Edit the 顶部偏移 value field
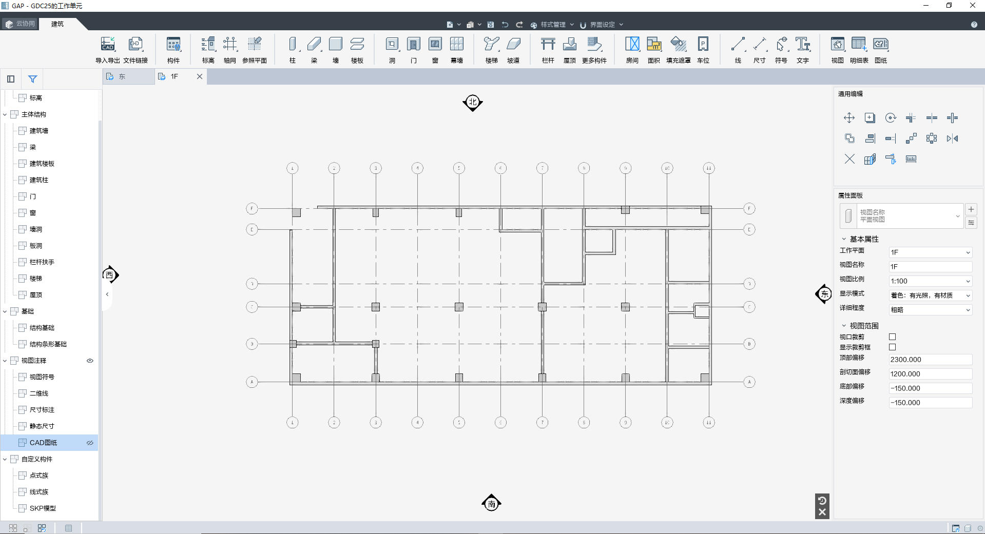This screenshot has height=534, width=985. (x=931, y=360)
